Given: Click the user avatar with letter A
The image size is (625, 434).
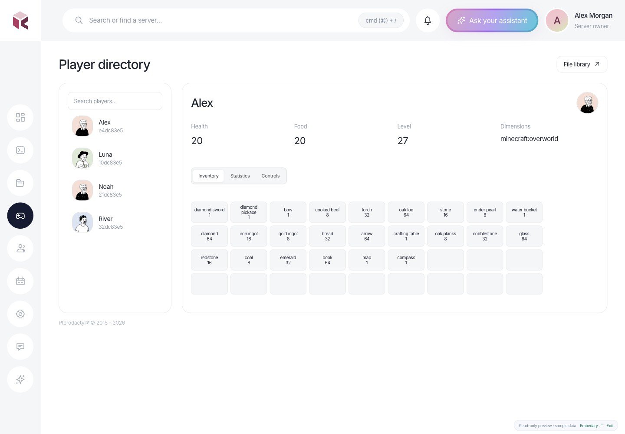Looking at the screenshot, I should pos(557,20).
